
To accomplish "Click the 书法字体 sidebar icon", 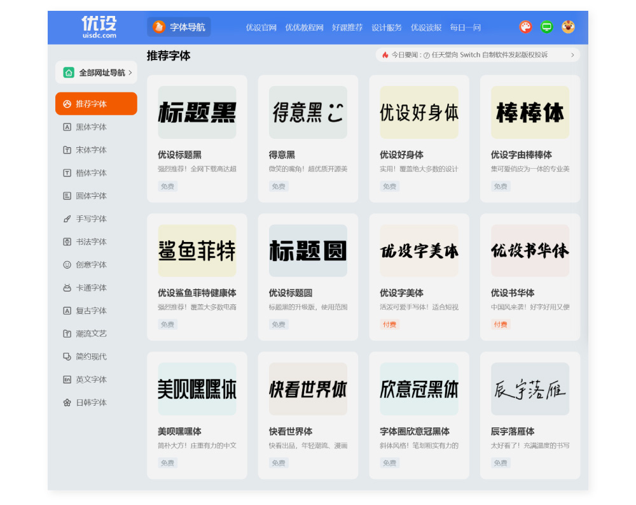I will (67, 242).
